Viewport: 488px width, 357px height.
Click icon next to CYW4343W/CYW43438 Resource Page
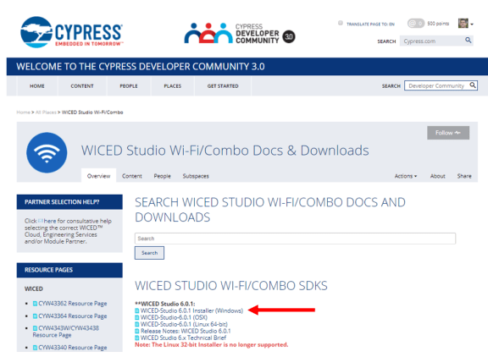[x=36, y=328]
